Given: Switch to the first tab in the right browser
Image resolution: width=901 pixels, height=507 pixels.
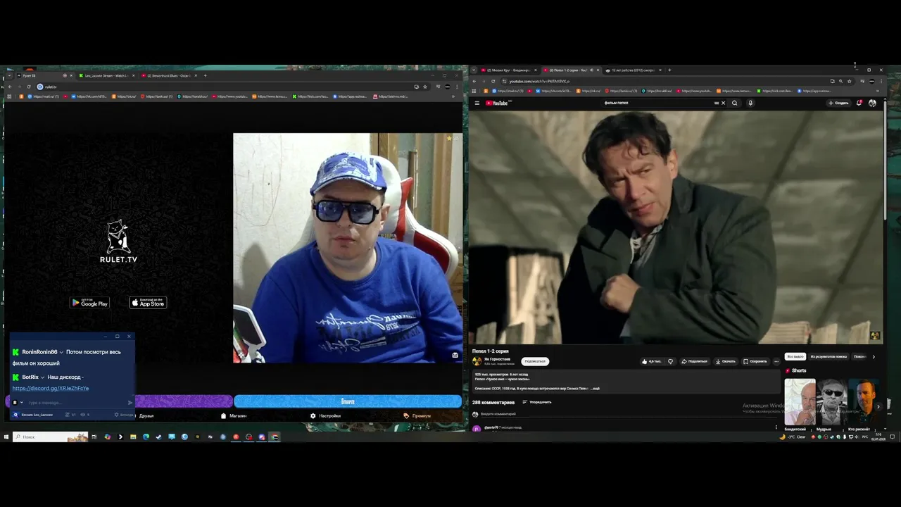Looking at the screenshot, I should click(508, 70).
